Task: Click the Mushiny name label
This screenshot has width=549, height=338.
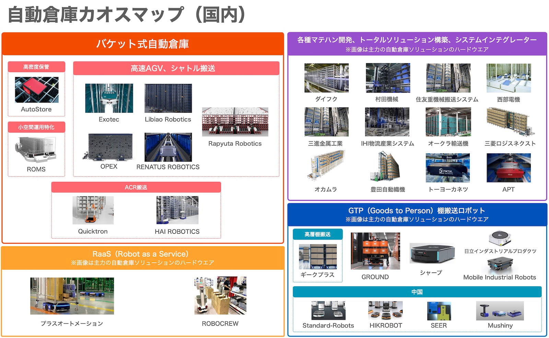Action: point(500,325)
